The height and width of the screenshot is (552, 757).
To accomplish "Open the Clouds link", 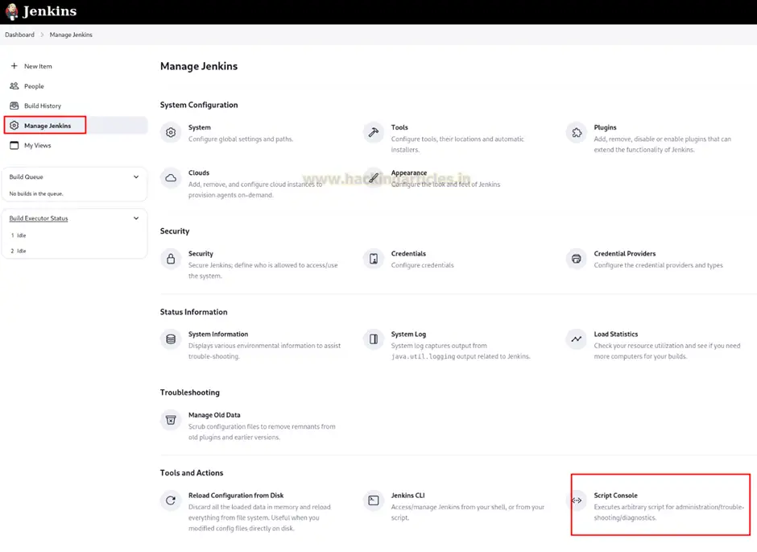I will [x=199, y=173].
